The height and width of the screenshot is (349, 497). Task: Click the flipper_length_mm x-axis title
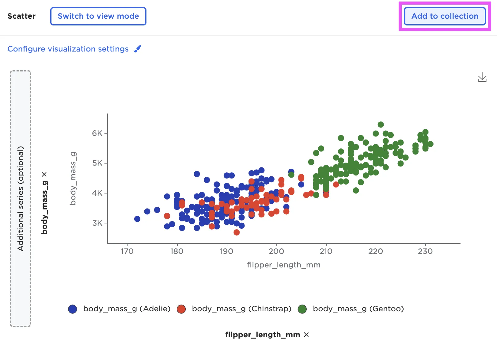click(x=284, y=265)
